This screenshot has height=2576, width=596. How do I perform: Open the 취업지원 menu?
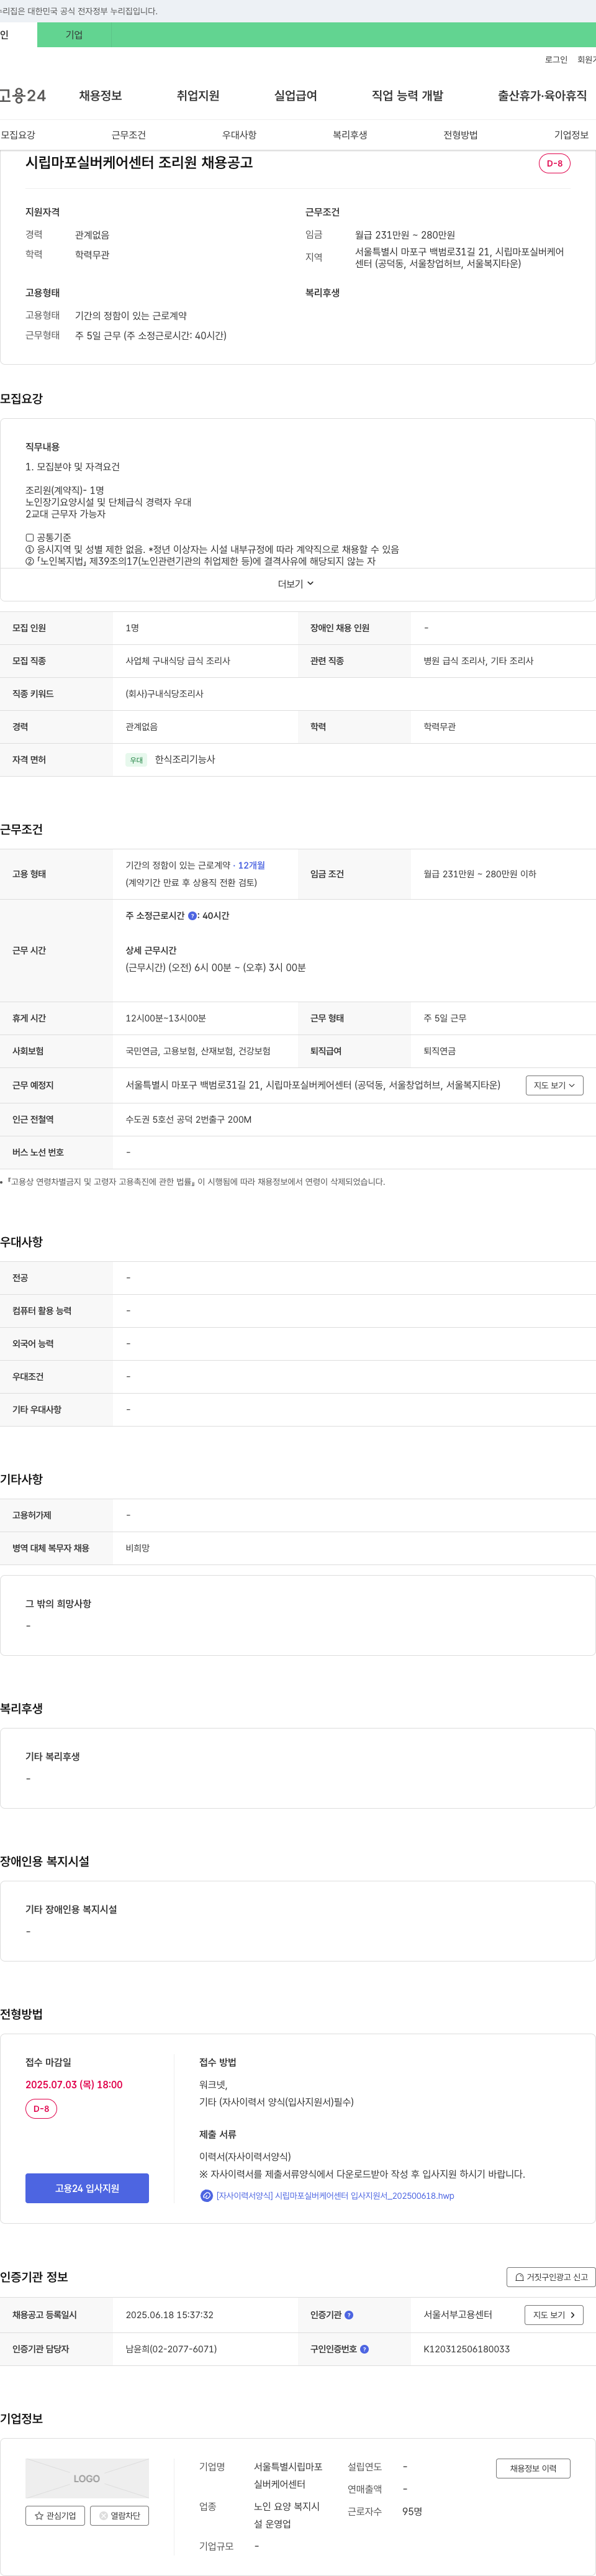(198, 96)
